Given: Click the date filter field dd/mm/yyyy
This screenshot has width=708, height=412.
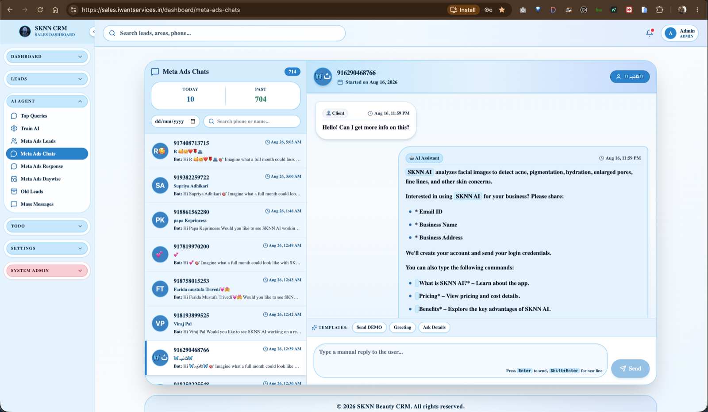Looking at the screenshot, I should tap(175, 121).
